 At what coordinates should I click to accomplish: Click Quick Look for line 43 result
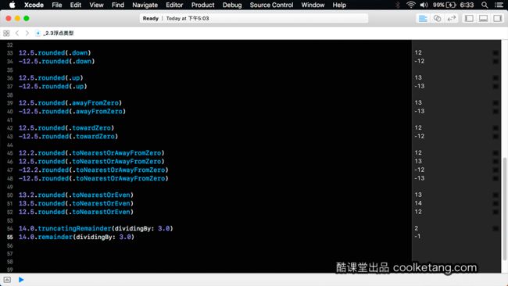[495, 137]
